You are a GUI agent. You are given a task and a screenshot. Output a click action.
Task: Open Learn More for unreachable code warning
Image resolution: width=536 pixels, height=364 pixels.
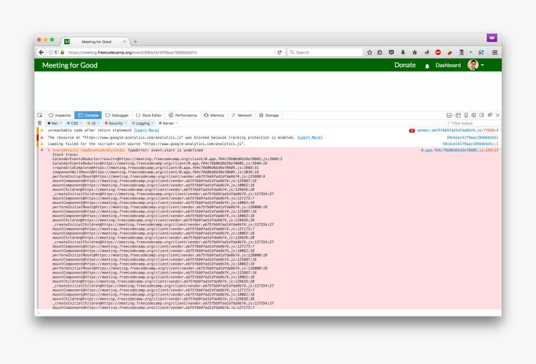click(x=146, y=130)
